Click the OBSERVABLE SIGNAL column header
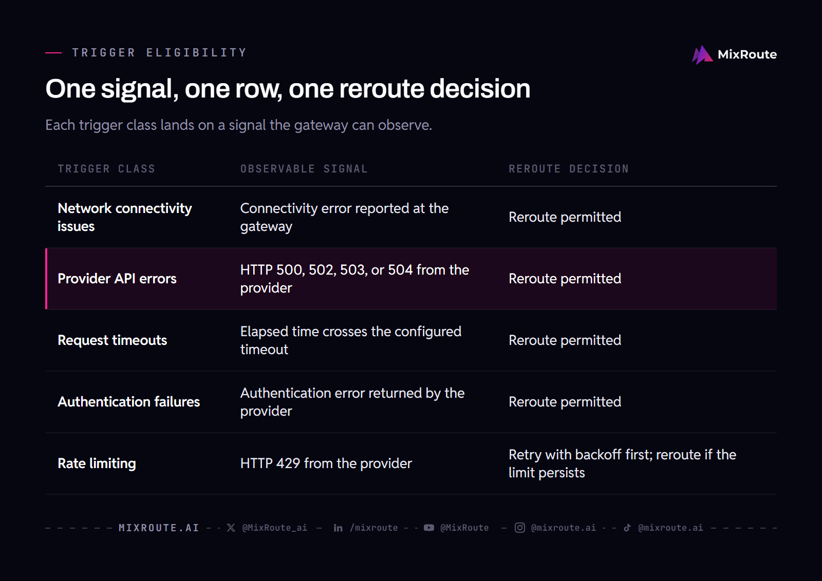 tap(304, 169)
